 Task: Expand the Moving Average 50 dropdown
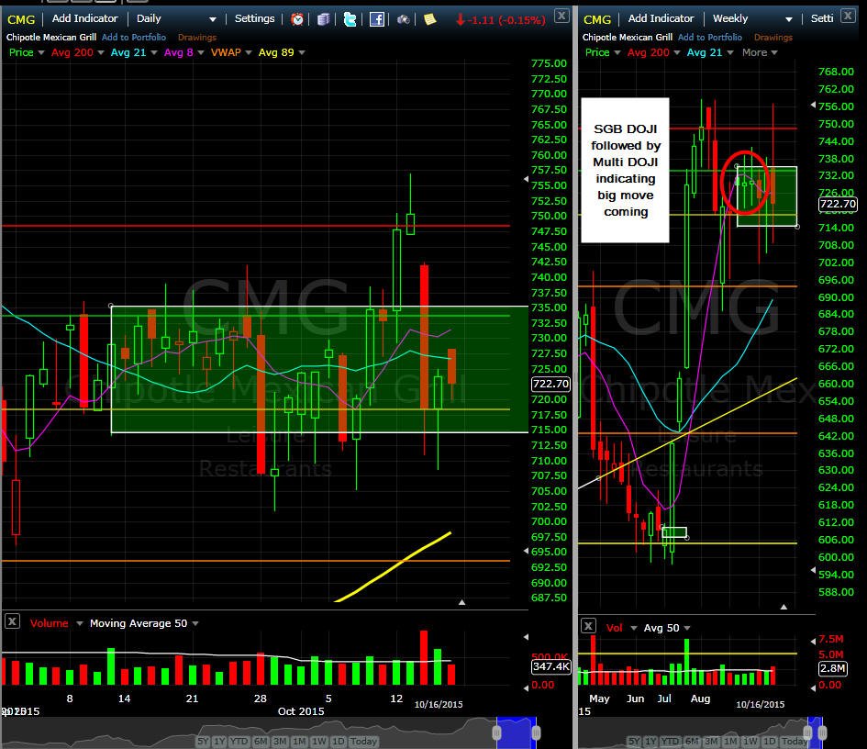[x=195, y=623]
